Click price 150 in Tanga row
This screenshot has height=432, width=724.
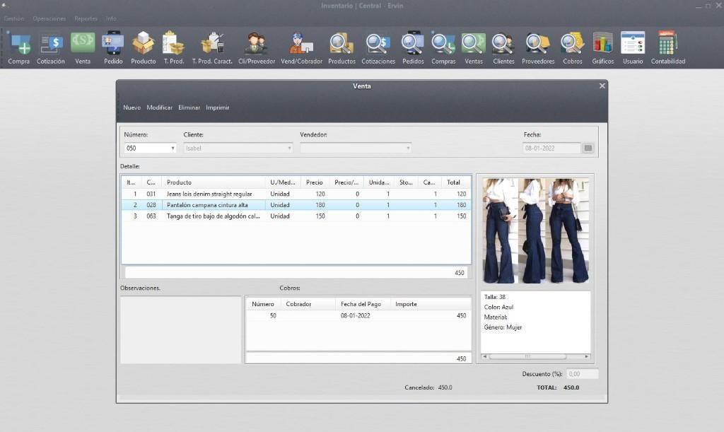tap(320, 216)
